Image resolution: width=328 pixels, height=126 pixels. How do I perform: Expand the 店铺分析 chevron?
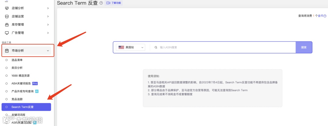click(48, 8)
